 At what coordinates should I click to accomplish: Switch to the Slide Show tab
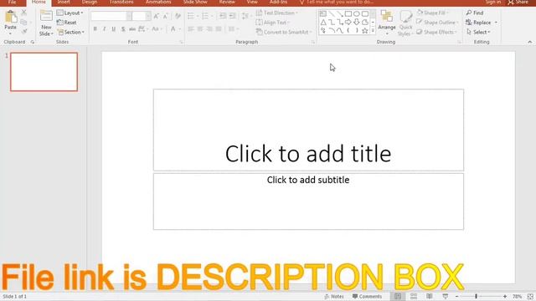(x=195, y=3)
